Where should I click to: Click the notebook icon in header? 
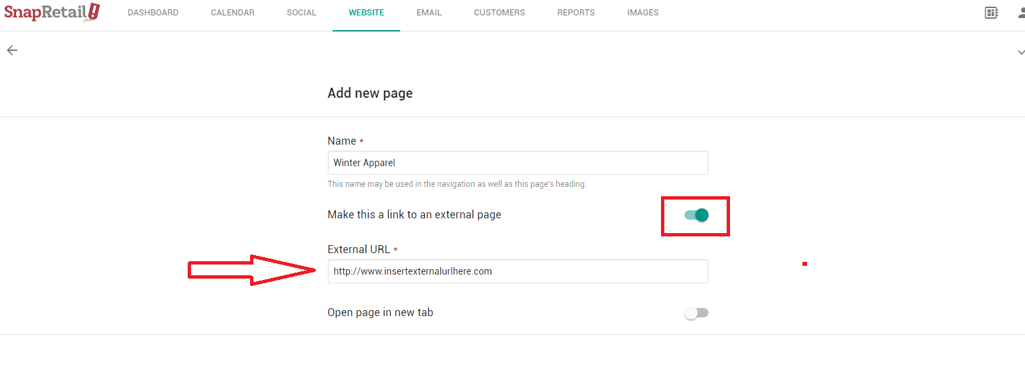pyautogui.click(x=991, y=13)
